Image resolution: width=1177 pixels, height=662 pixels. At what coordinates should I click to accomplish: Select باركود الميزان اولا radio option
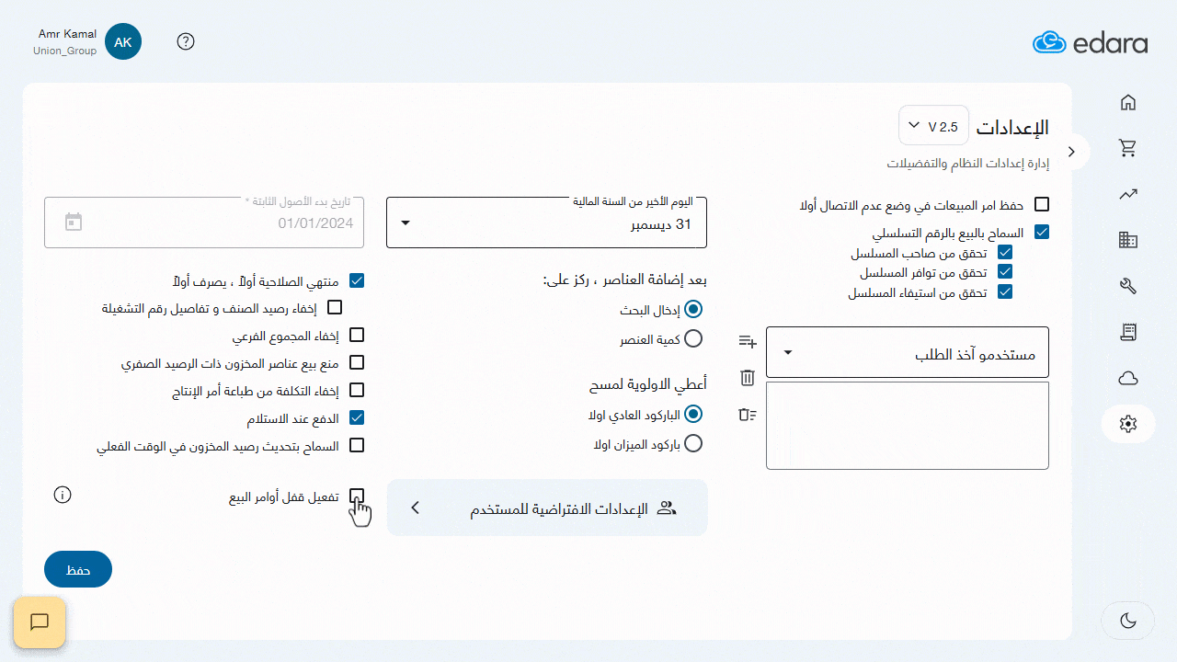(x=693, y=443)
